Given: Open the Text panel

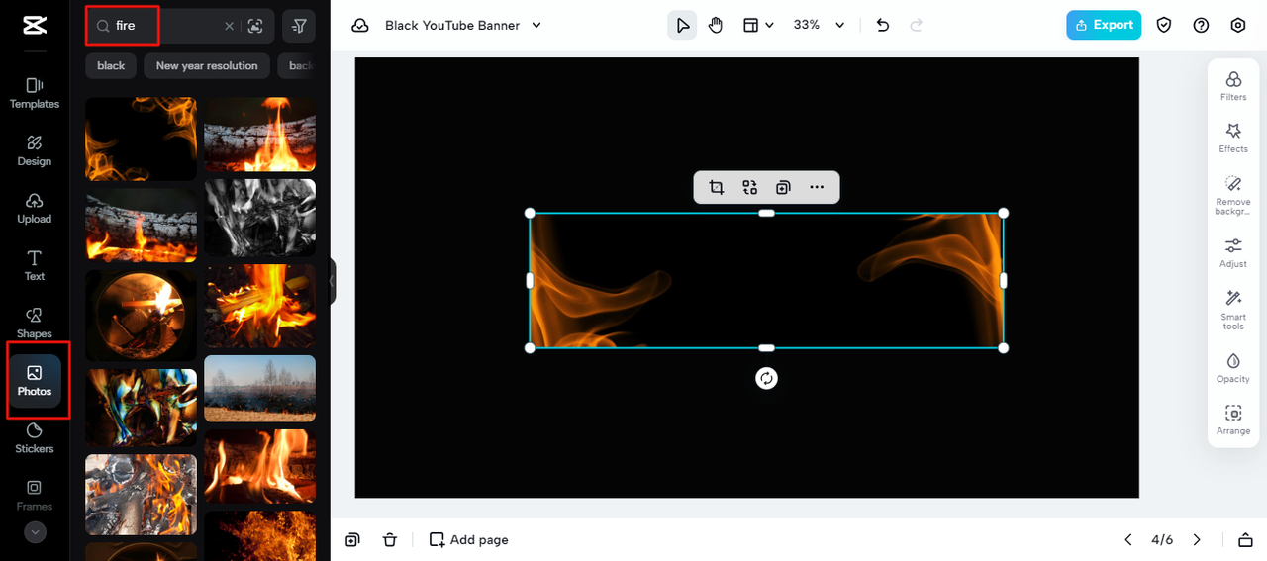Looking at the screenshot, I should tap(35, 265).
